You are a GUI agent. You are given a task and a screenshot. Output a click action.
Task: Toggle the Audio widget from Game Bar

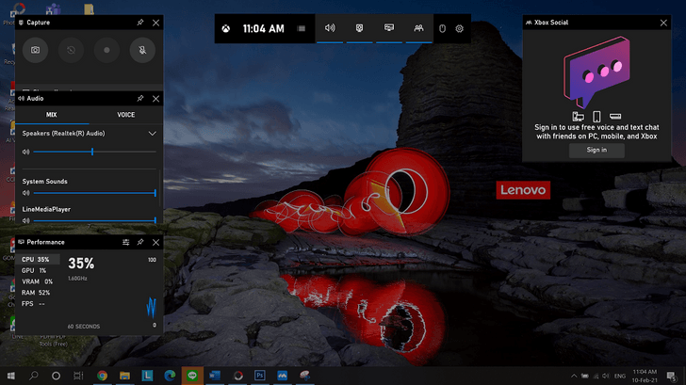click(330, 28)
